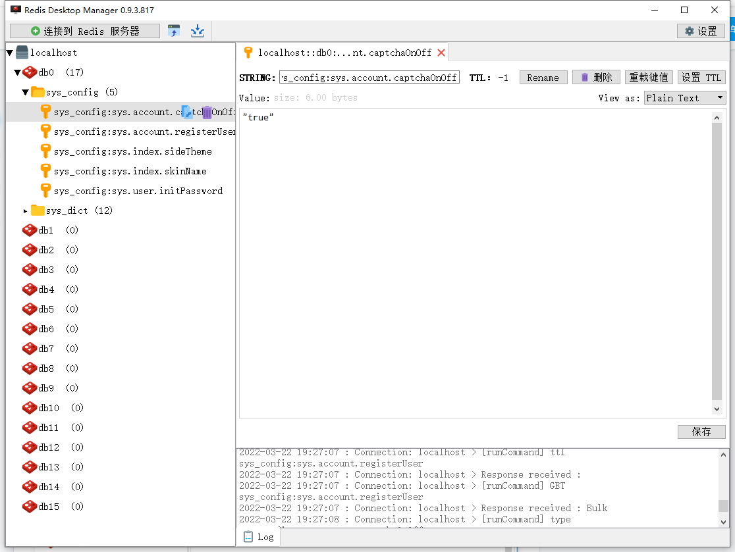This screenshot has width=735, height=552.
Task: Click the key icon beside sys.user.initPassword
Action: click(x=45, y=191)
